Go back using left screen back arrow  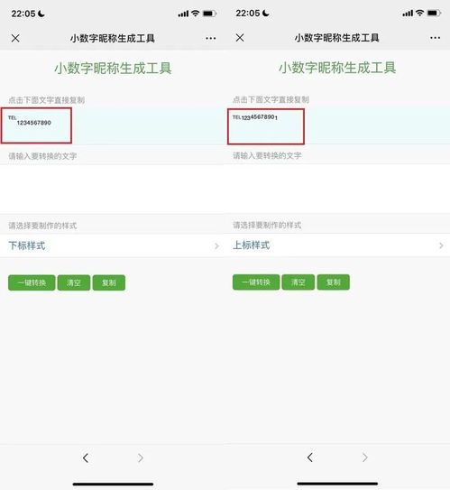[x=86, y=458]
